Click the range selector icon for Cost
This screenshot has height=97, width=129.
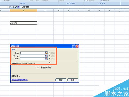pos(46,53)
